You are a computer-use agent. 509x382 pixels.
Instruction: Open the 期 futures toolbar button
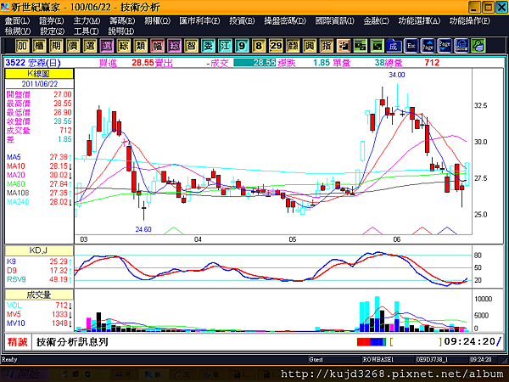pos(56,46)
